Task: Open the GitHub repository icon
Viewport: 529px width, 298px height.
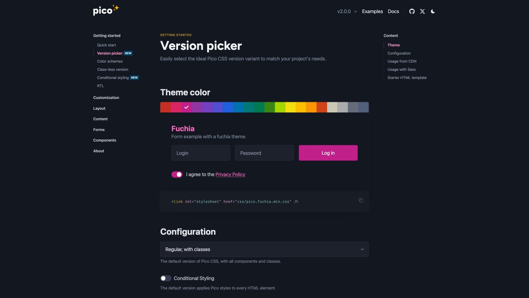Action: click(412, 11)
